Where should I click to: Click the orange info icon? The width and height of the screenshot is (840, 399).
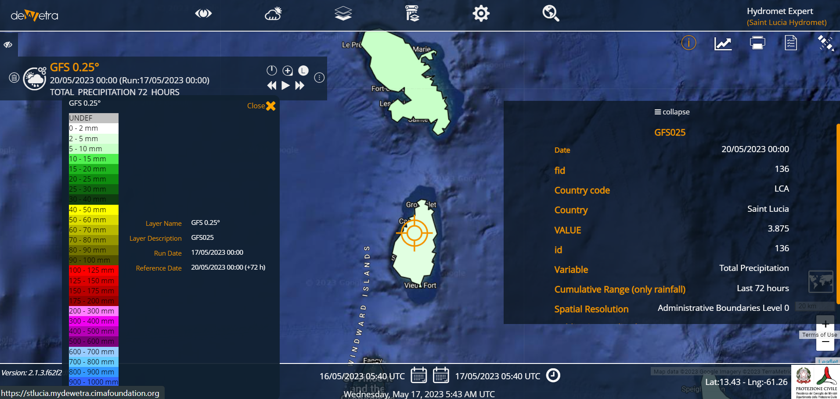click(x=689, y=43)
